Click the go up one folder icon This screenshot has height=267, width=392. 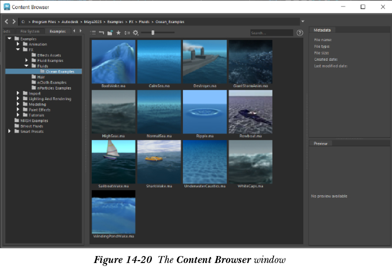click(x=101, y=33)
